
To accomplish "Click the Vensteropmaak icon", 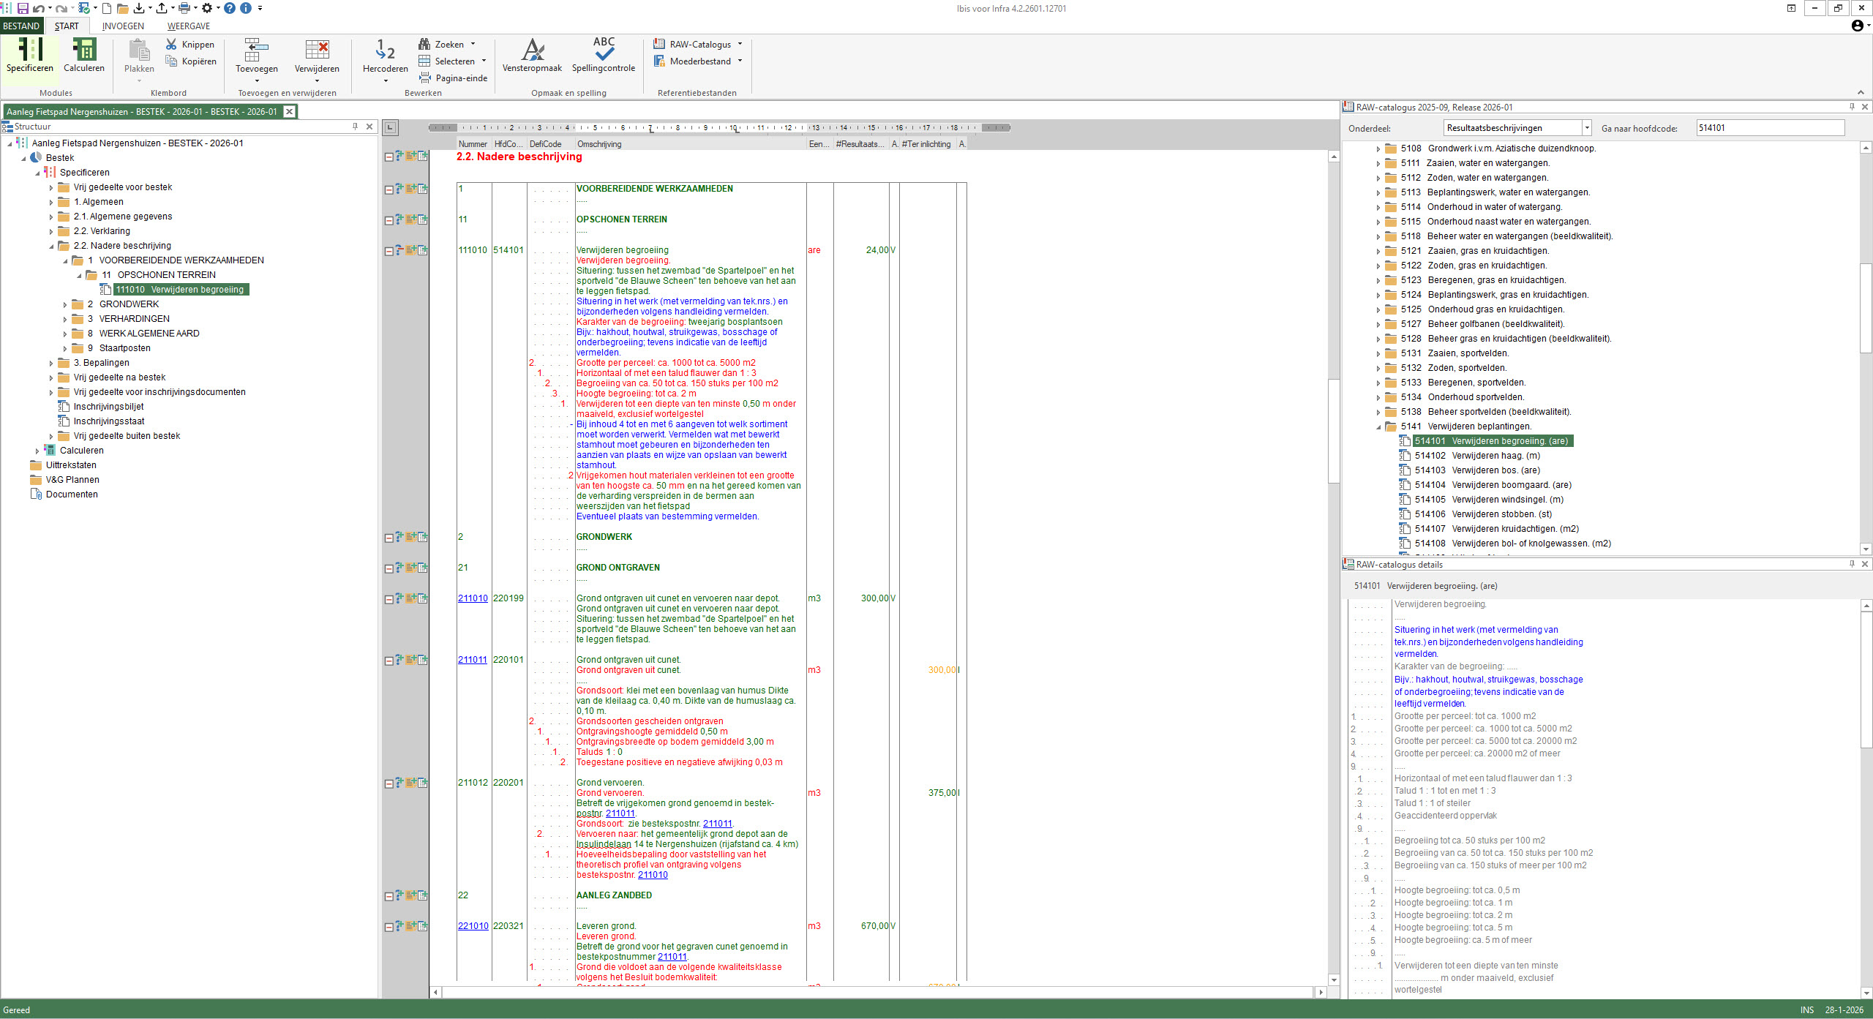I will pyautogui.click(x=533, y=51).
